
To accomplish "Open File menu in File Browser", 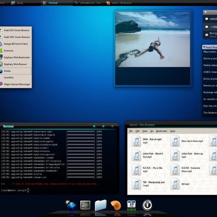I will pos(131,131).
